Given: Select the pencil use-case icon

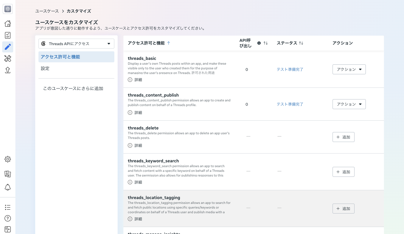Looking at the screenshot, I should [x=8, y=47].
